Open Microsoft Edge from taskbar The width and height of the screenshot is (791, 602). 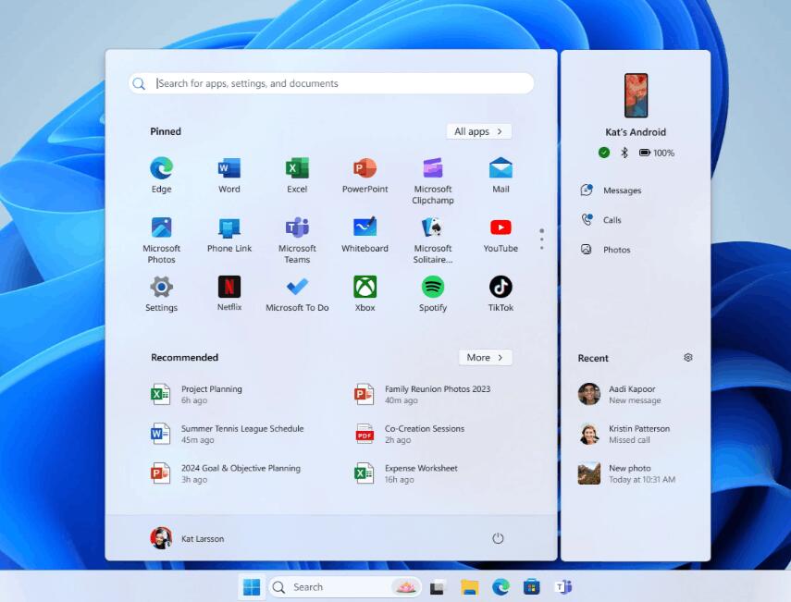pyautogui.click(x=501, y=587)
